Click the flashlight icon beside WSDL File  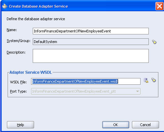153,80
